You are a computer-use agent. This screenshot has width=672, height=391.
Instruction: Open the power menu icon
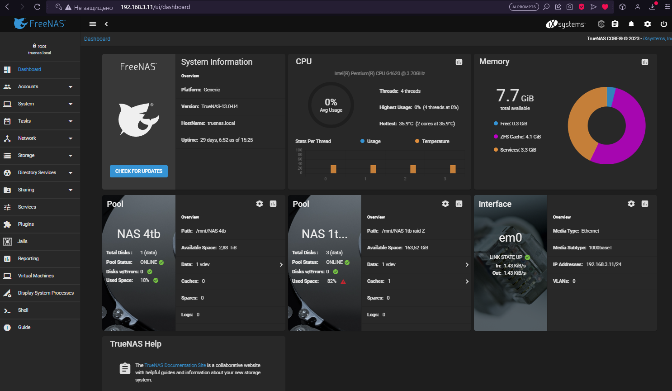tap(664, 24)
